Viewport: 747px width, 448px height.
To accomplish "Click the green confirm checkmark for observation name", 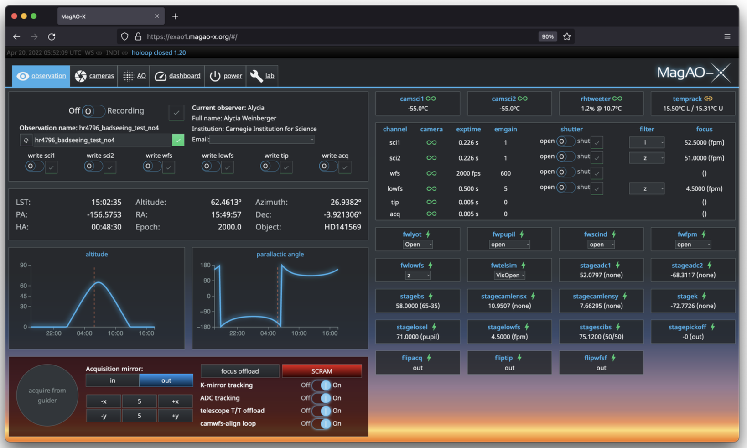I will 178,140.
